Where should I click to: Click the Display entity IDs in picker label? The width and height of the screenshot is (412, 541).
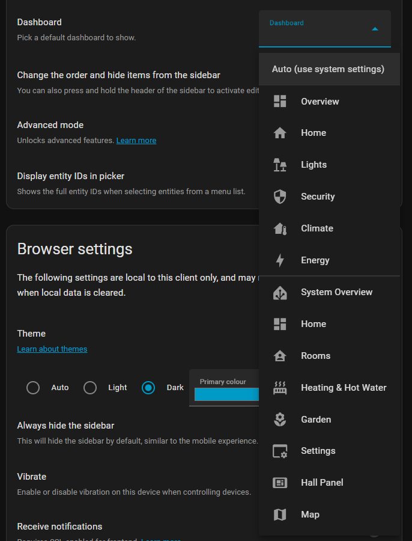(x=71, y=176)
